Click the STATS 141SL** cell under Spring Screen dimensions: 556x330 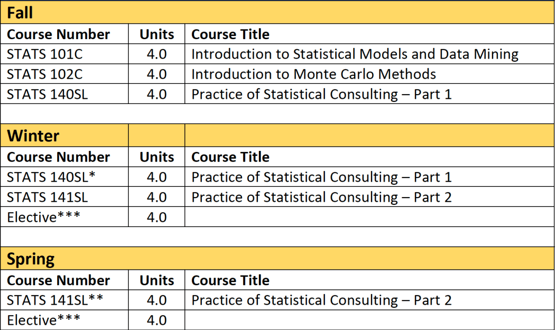(x=55, y=300)
